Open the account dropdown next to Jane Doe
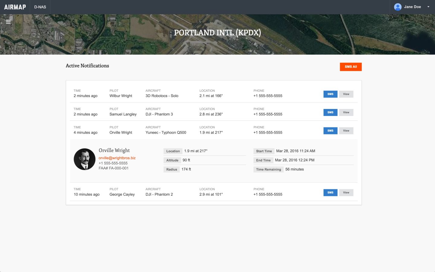This screenshot has width=435, height=272. [x=428, y=7]
